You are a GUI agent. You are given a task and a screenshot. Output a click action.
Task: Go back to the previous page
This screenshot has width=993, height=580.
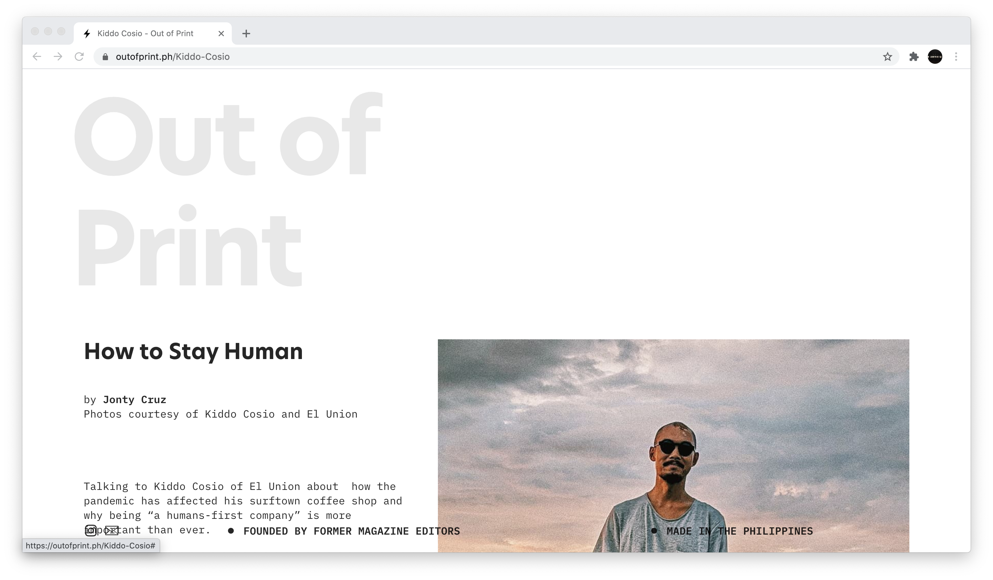tap(37, 57)
